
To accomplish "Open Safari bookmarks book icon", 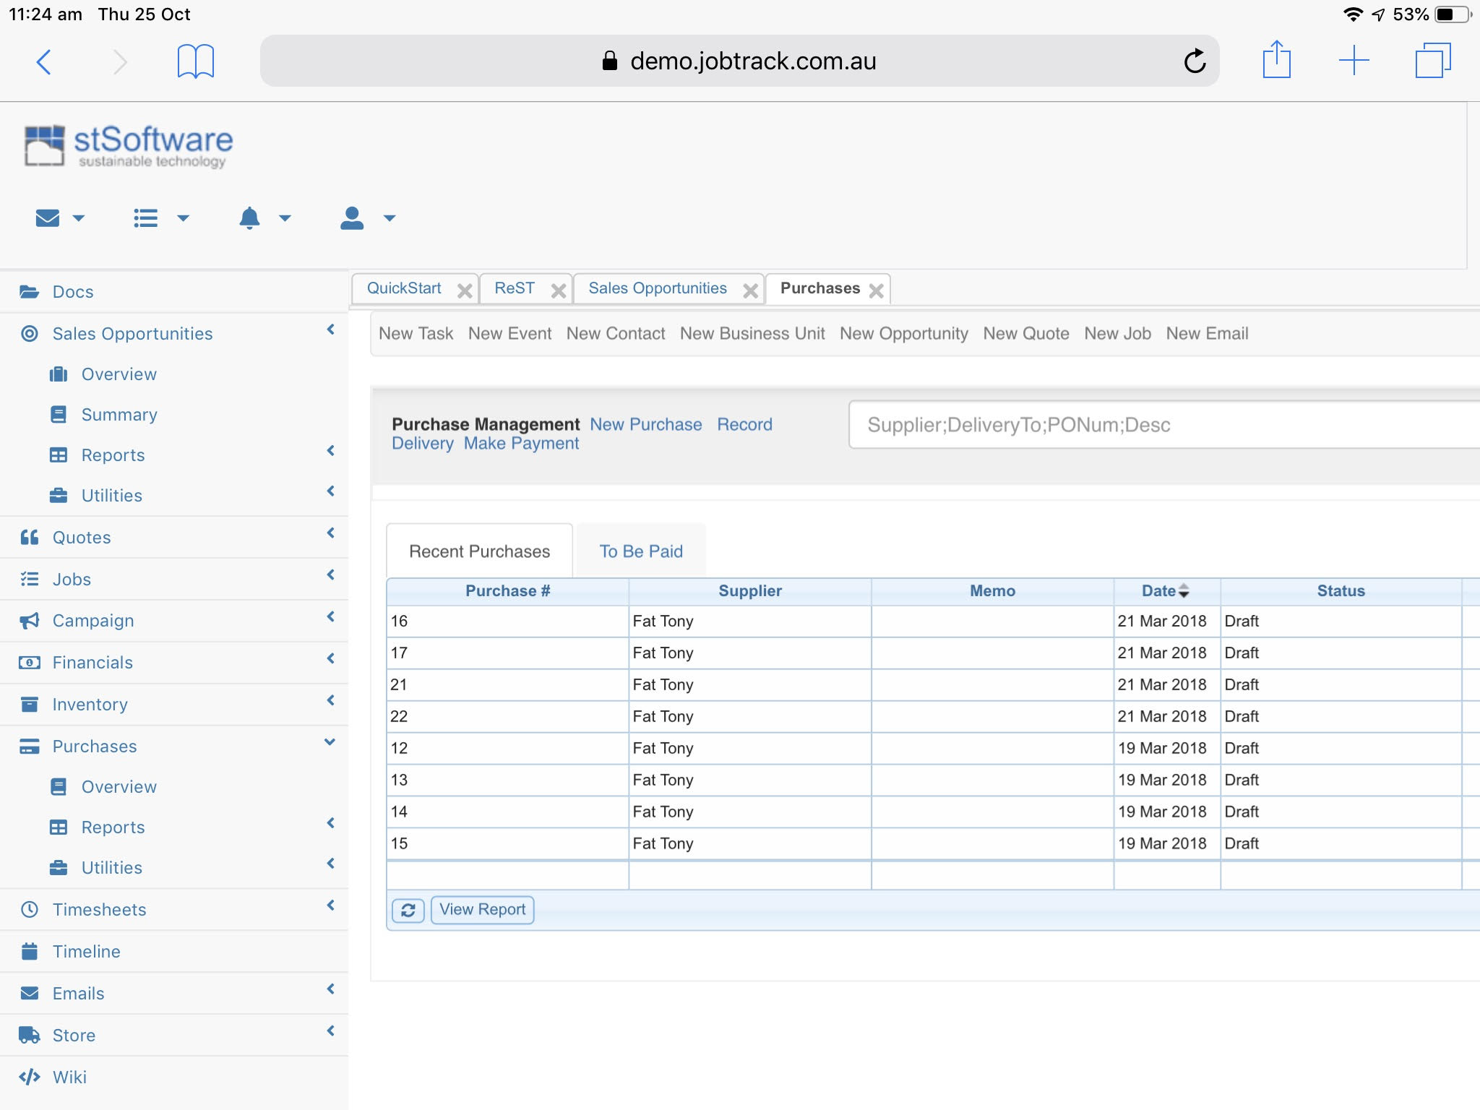I will (195, 61).
